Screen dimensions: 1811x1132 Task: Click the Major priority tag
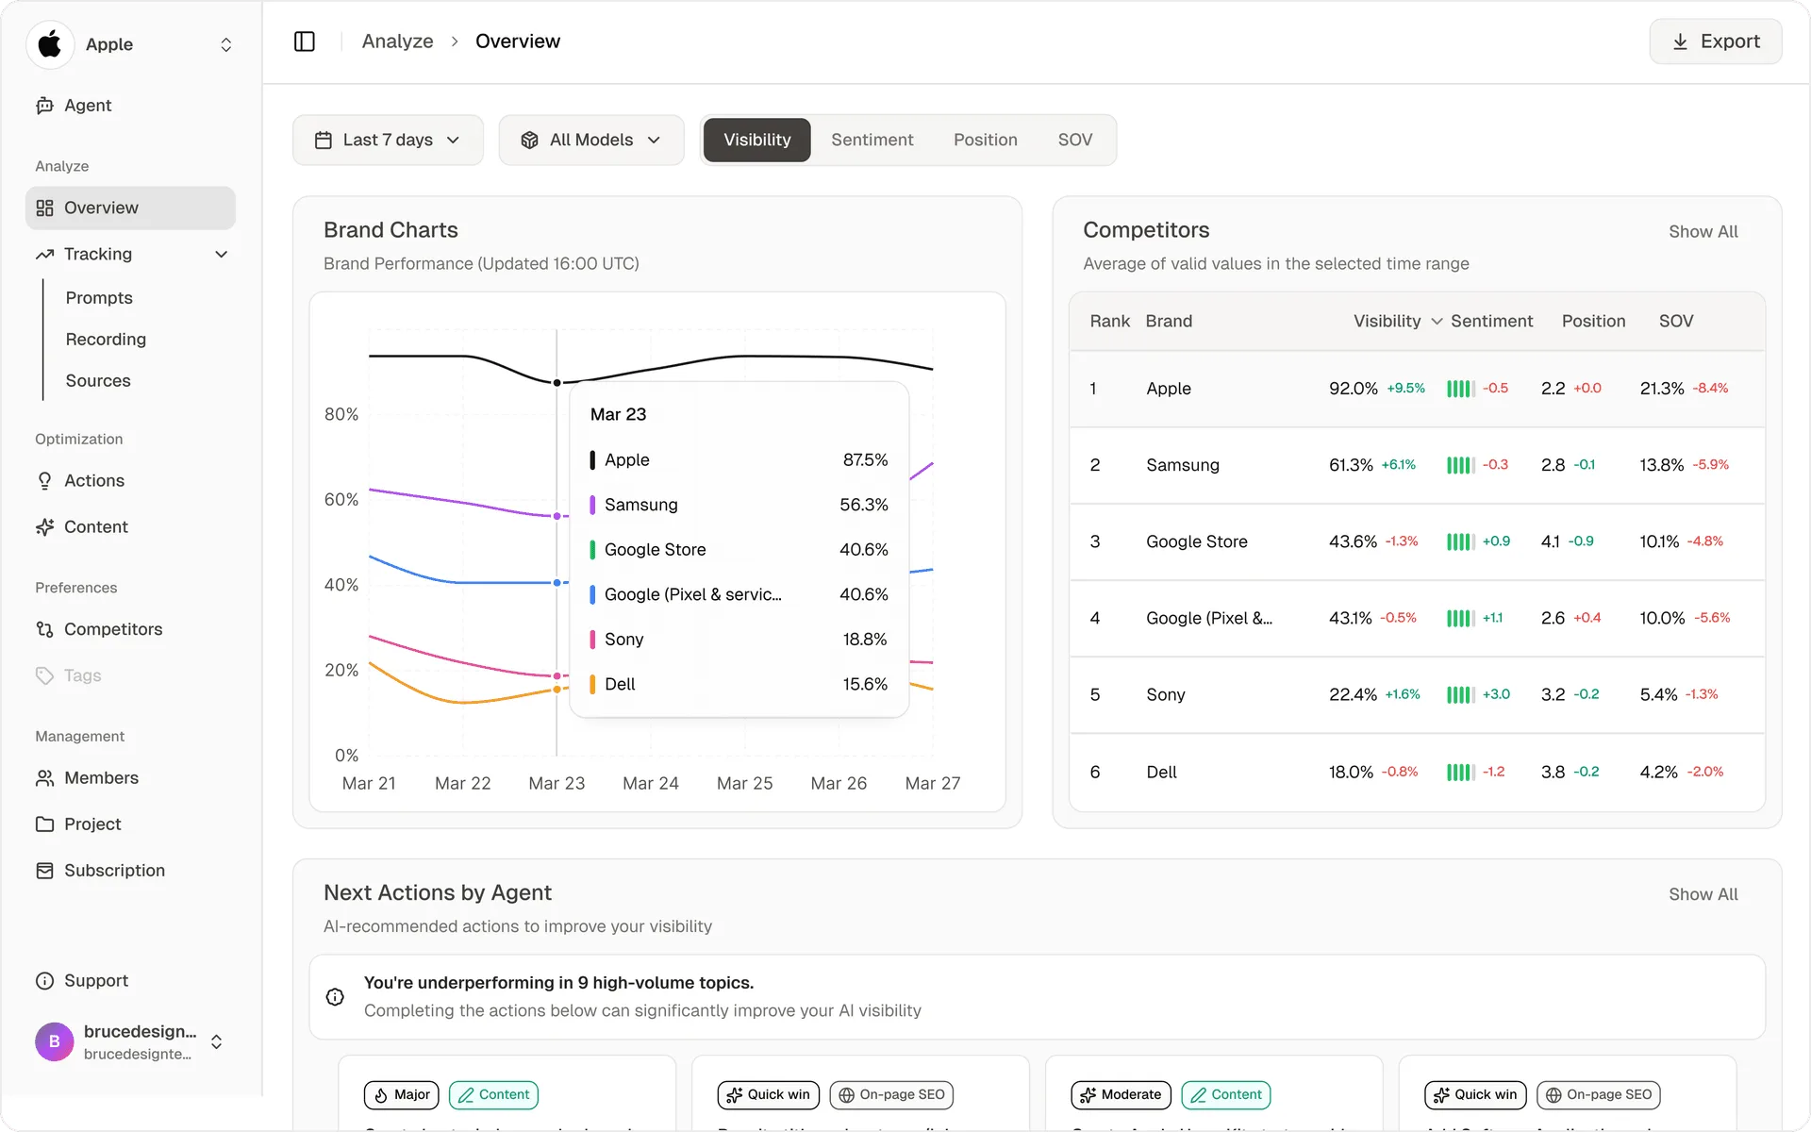click(402, 1095)
